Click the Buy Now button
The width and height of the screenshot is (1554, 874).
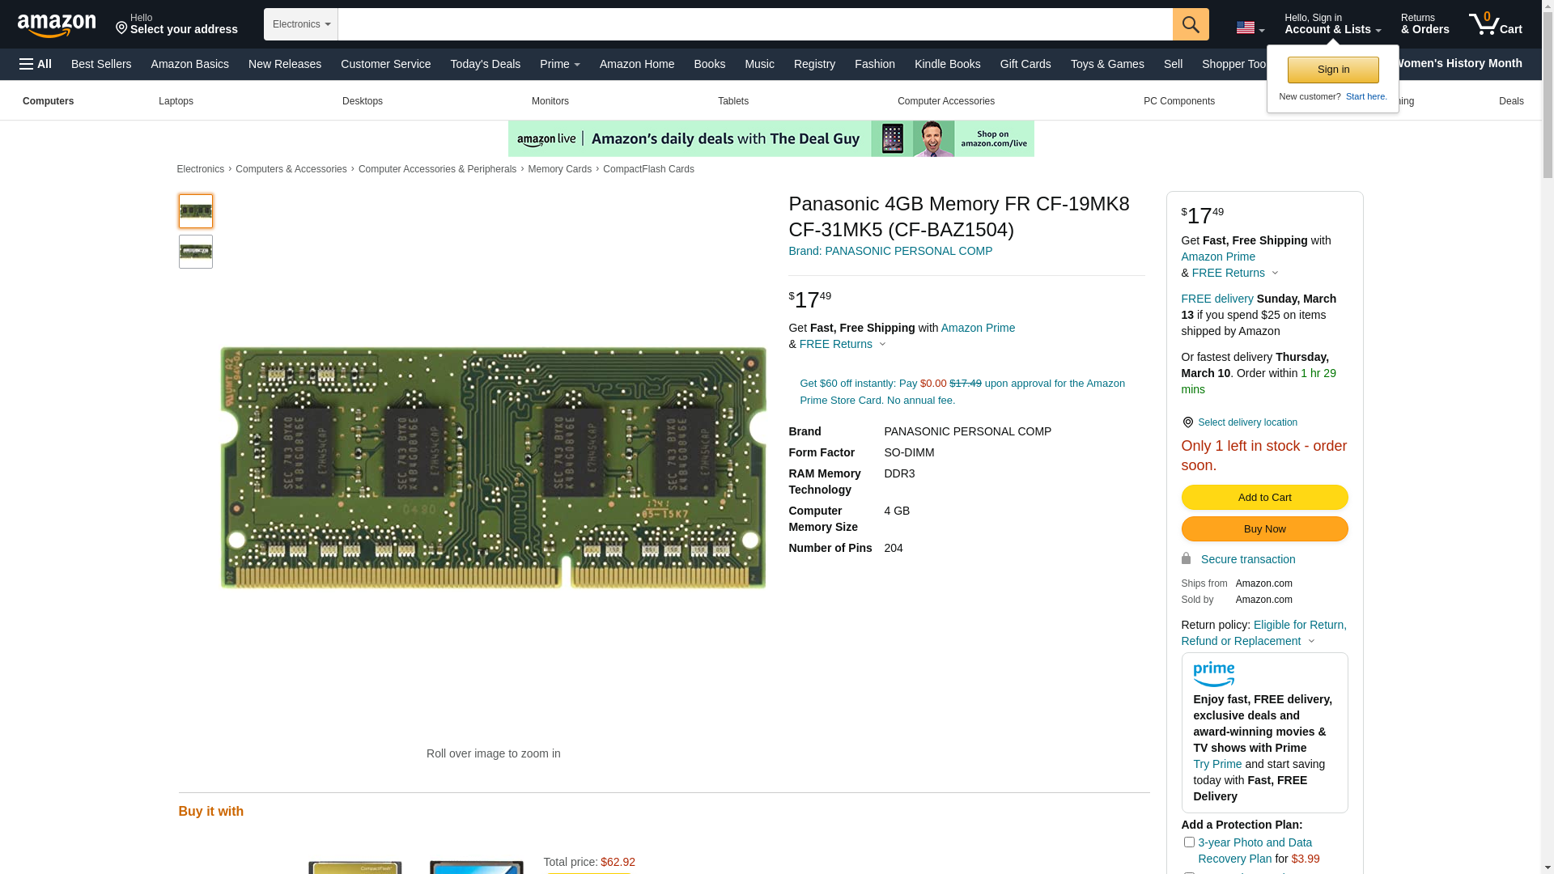1264,529
